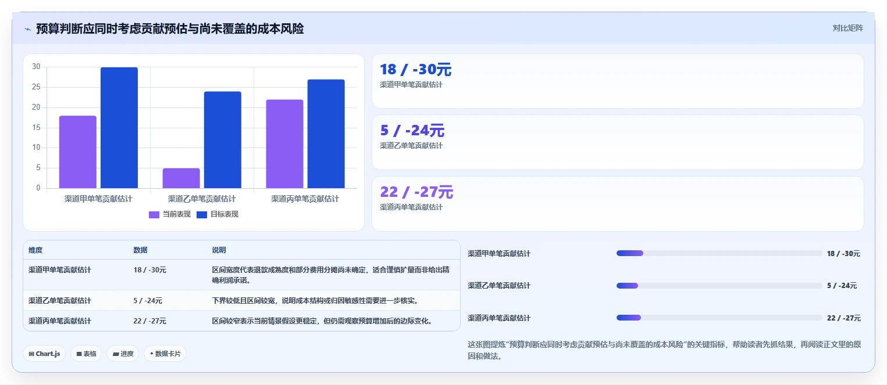Click progress value 22 / -27元
Screen dimensions: 887x385
pyautogui.click(x=844, y=318)
